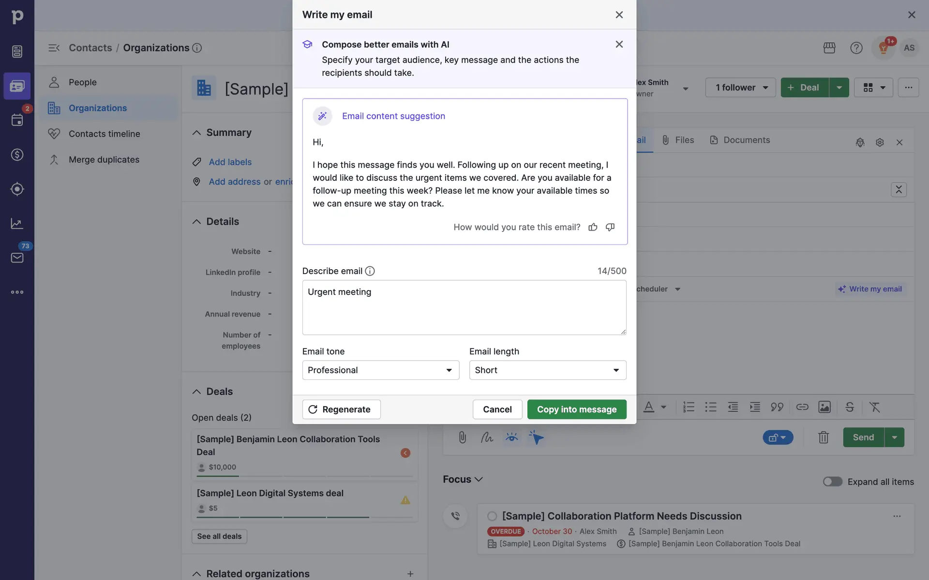Click the strikethrough formatting icon

[850, 407]
